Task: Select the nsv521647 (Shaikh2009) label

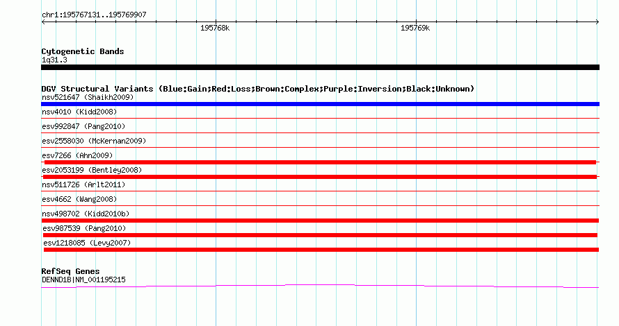Action: pos(88,97)
